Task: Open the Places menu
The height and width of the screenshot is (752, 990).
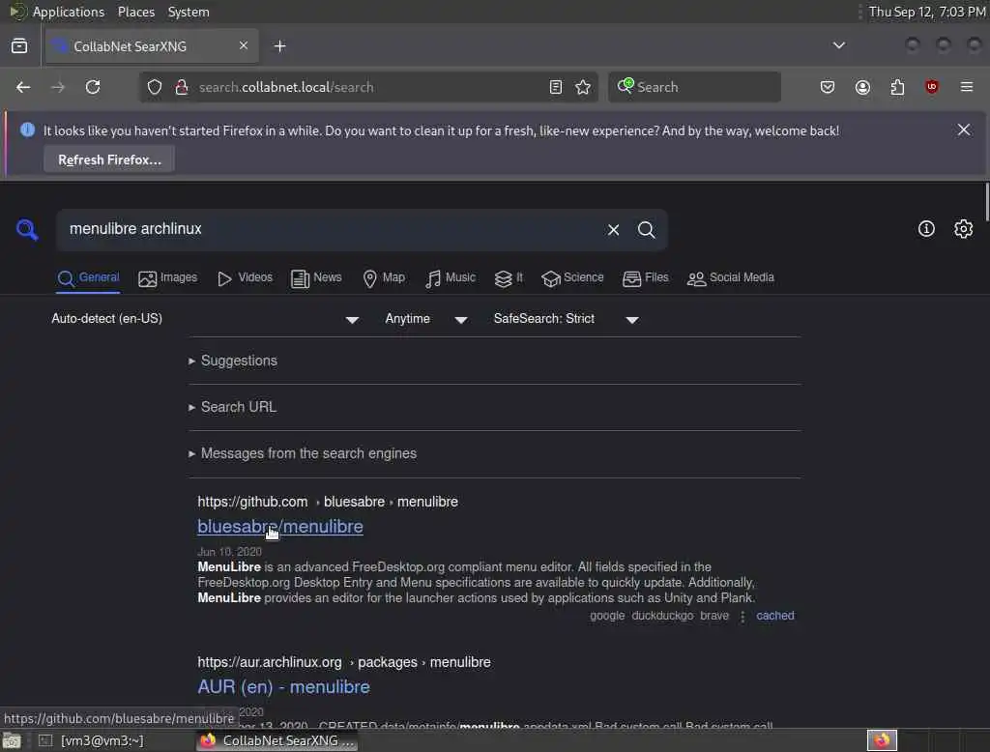Action: click(x=135, y=12)
